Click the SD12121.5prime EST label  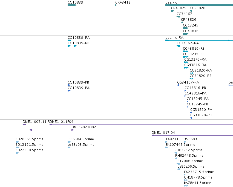tap(30, 145)
